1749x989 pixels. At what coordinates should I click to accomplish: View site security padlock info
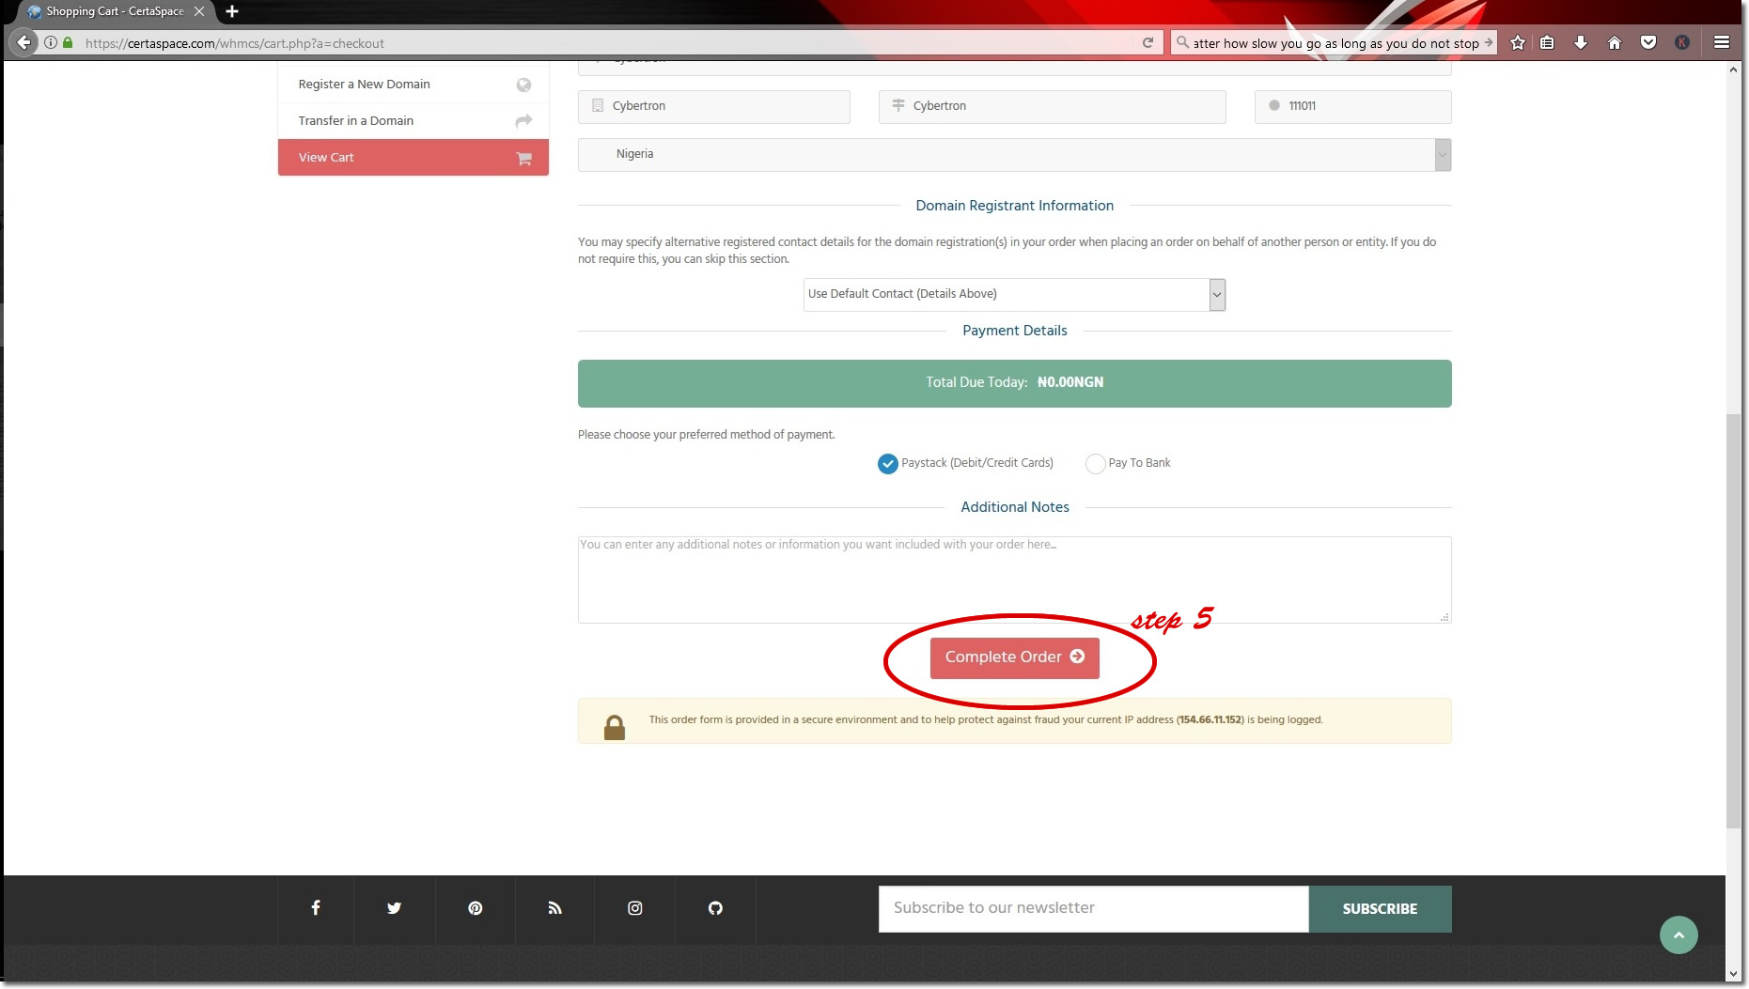coord(68,42)
